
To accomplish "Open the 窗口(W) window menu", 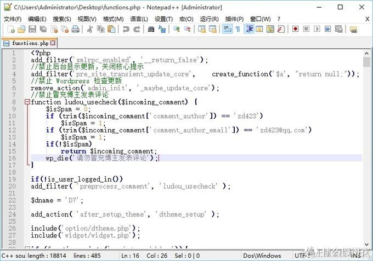I will [x=260, y=19].
